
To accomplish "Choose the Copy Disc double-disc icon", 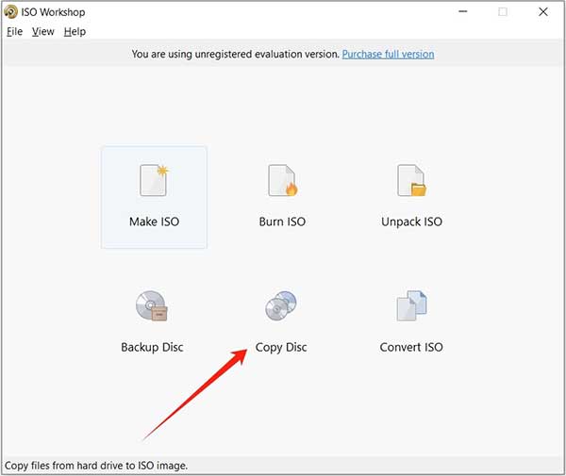I will tap(281, 305).
